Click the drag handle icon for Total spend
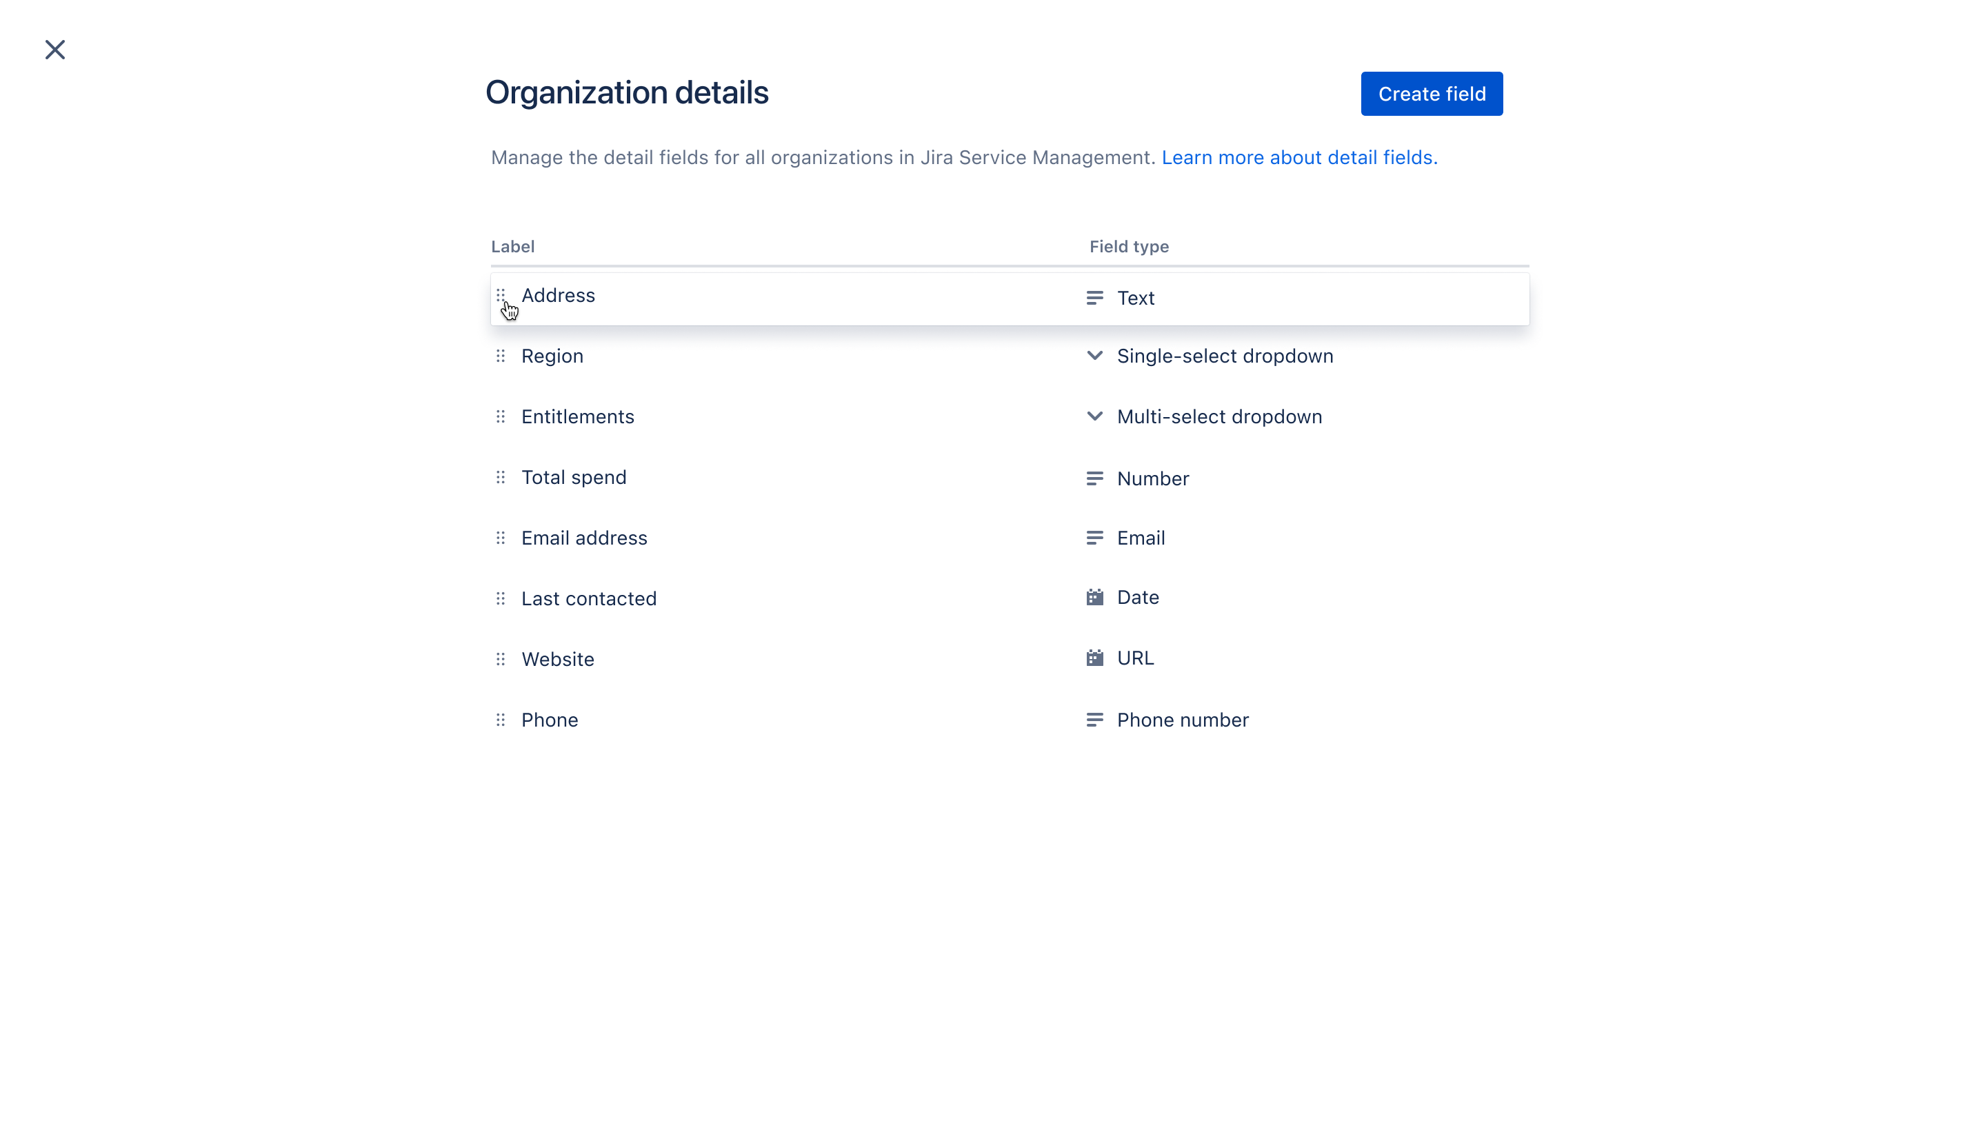1986x1143 pixels. tap(501, 476)
